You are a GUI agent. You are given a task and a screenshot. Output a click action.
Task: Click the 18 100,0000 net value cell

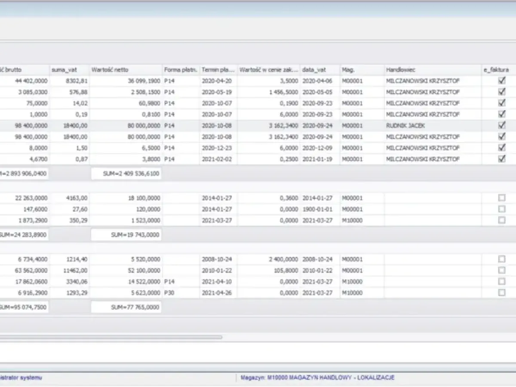(126, 198)
